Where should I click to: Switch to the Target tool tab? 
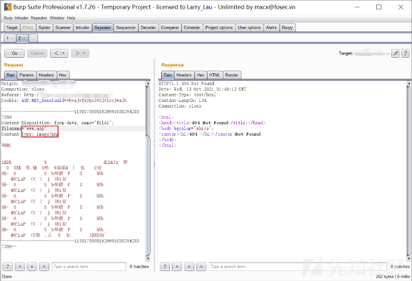pos(12,28)
